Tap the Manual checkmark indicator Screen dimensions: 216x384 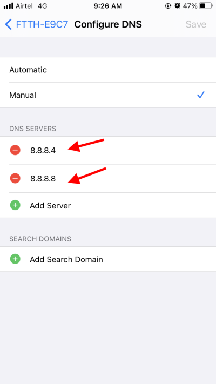201,95
